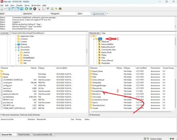Open the Quickconnect history dropdown arrow
Screen dimensions: 177x140
click(107, 14)
